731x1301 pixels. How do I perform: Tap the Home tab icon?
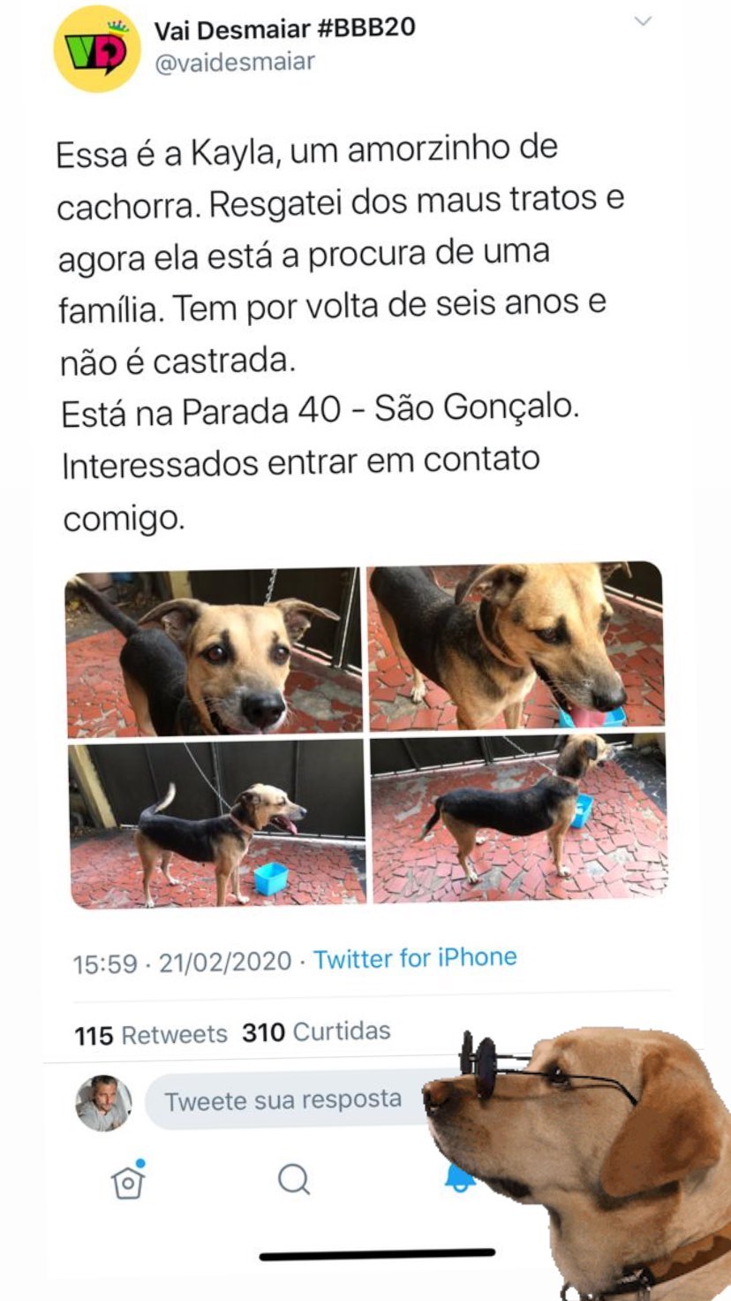click(129, 1179)
